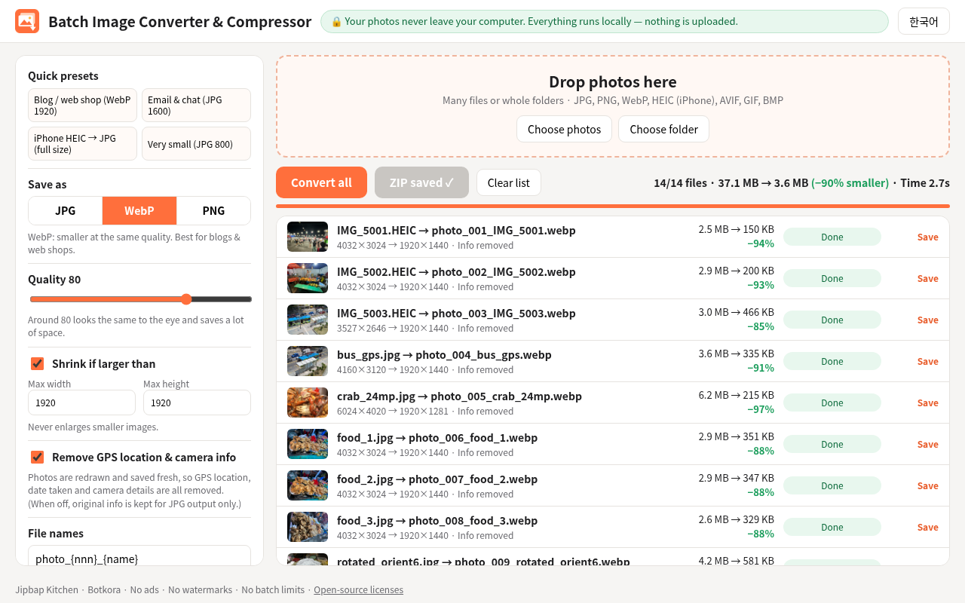
Task: Click Choose photos button
Action: 564,129
